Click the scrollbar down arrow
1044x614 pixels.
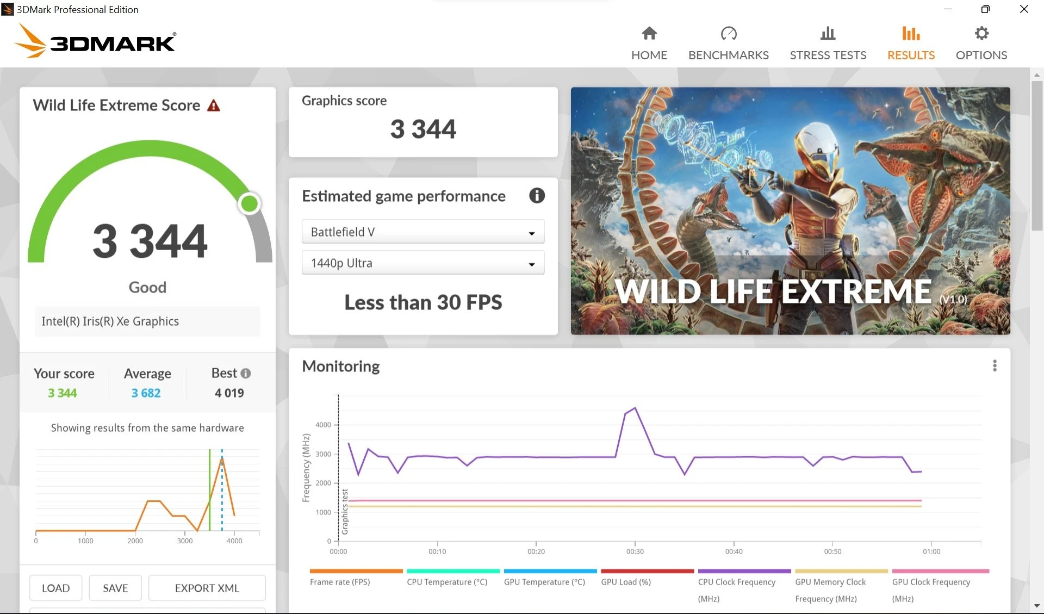coord(1037,605)
